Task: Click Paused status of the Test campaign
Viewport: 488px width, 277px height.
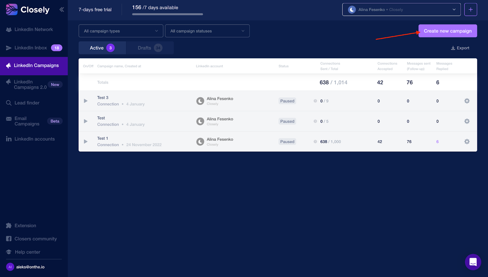Action: (x=287, y=121)
